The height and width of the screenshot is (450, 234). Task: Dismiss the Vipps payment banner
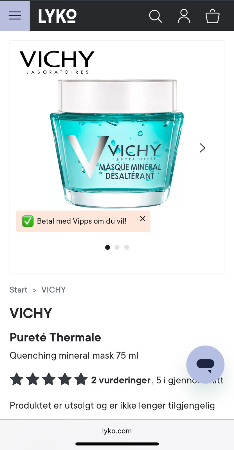click(143, 219)
